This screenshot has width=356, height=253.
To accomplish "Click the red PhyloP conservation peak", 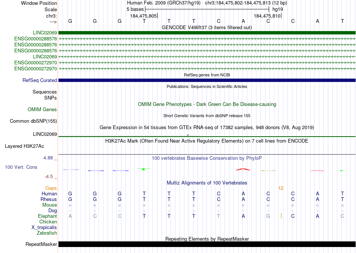I will point(243,169).
